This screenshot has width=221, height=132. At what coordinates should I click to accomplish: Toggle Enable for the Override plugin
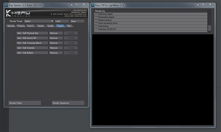[x=71, y=48]
